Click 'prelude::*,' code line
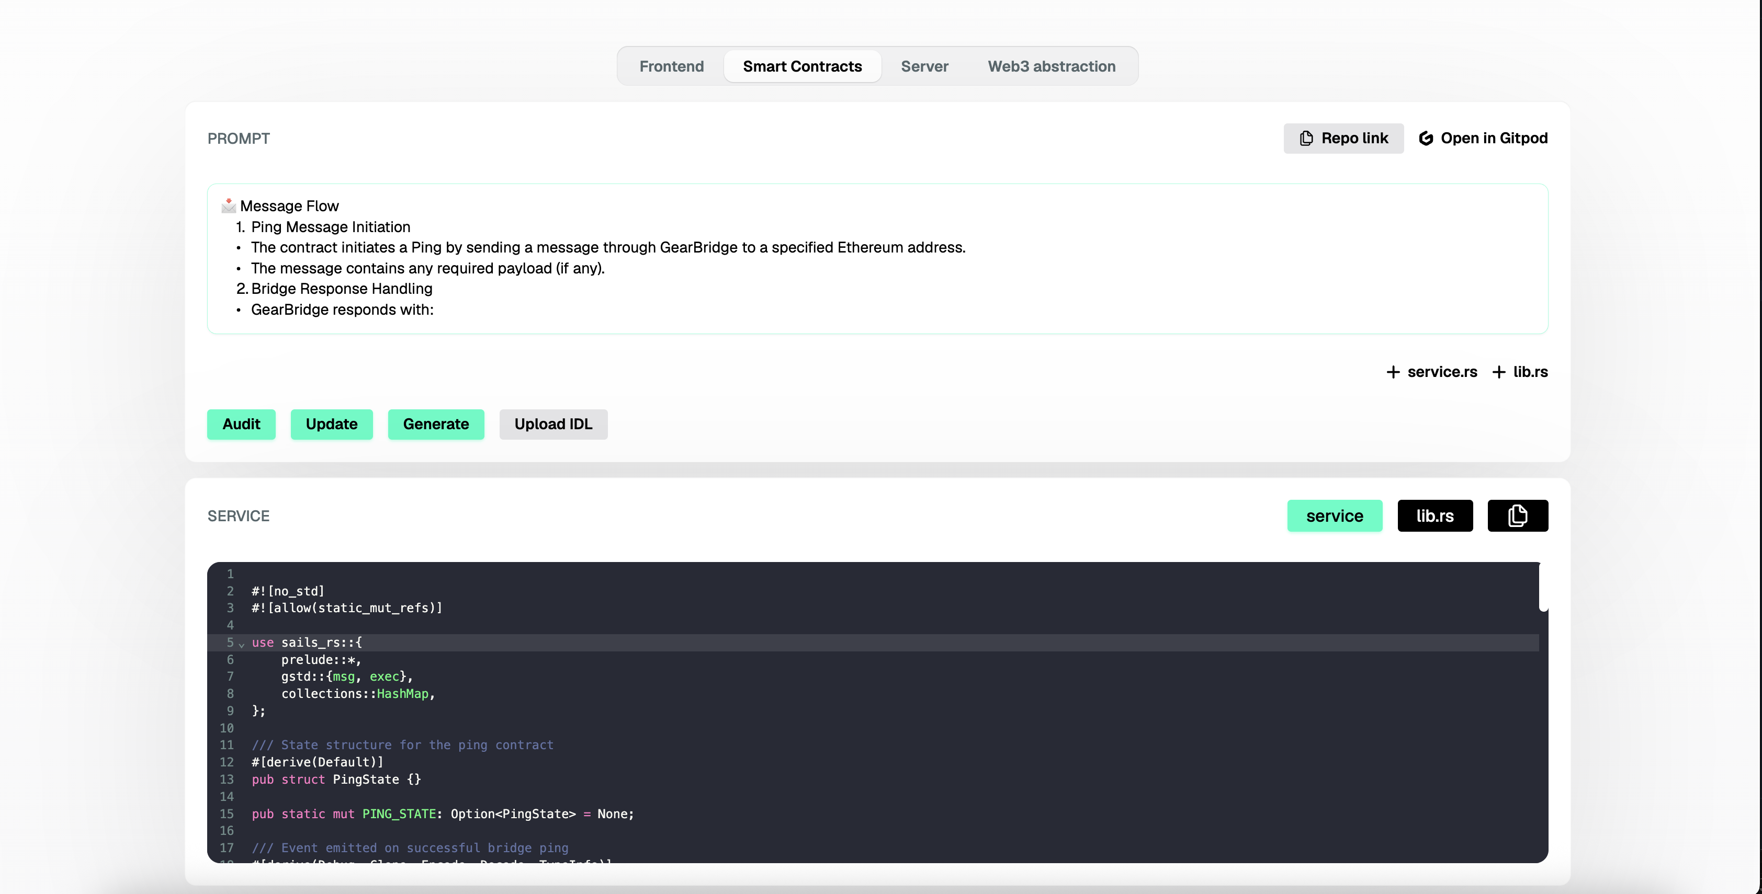This screenshot has height=894, width=1762. pos(321,660)
